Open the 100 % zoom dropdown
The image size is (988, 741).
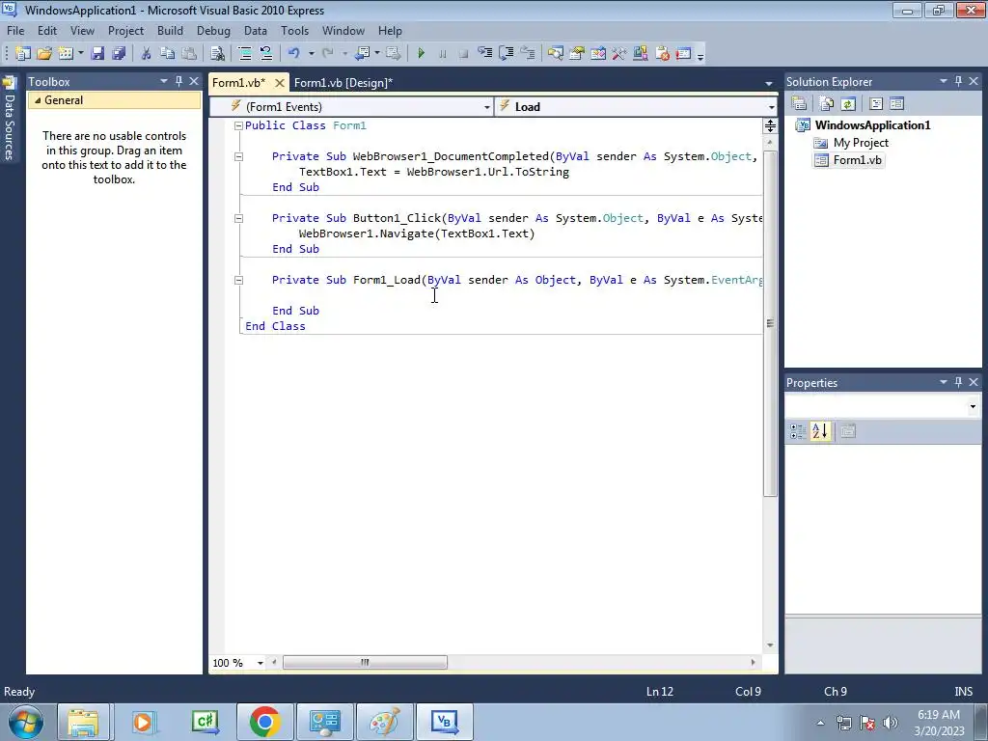(261, 663)
